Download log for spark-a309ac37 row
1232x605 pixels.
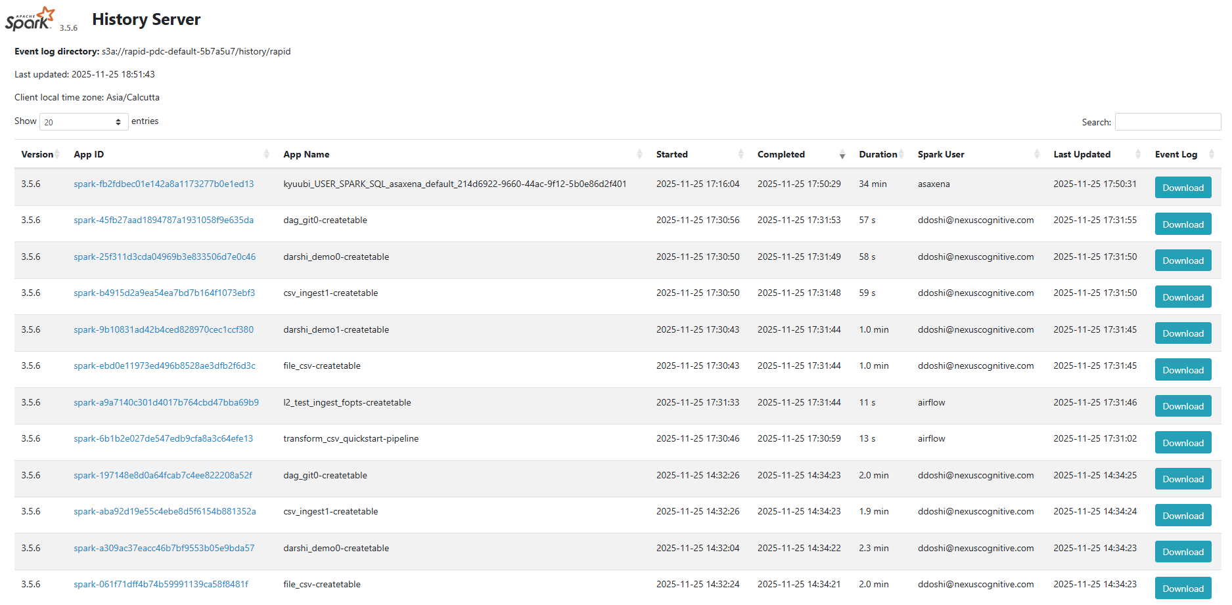coord(1183,552)
